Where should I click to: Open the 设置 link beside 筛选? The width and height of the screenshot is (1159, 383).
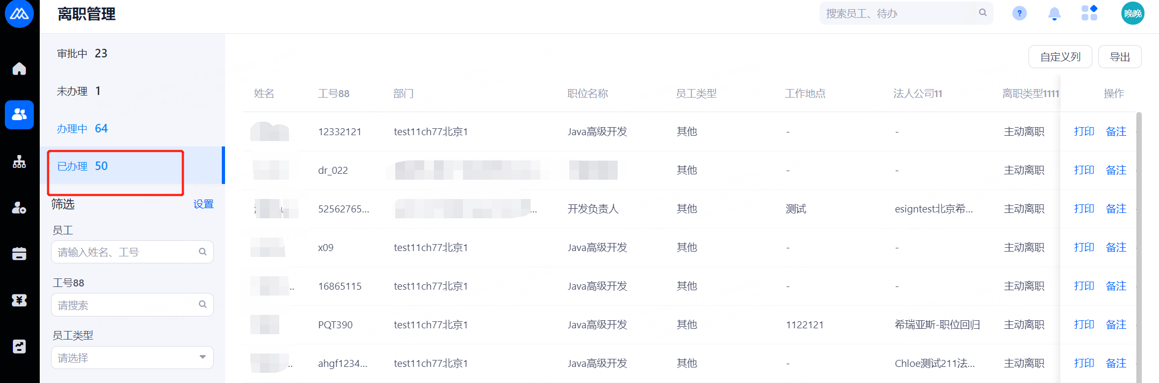pos(204,204)
